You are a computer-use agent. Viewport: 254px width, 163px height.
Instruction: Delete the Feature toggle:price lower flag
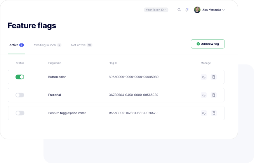pos(214,113)
